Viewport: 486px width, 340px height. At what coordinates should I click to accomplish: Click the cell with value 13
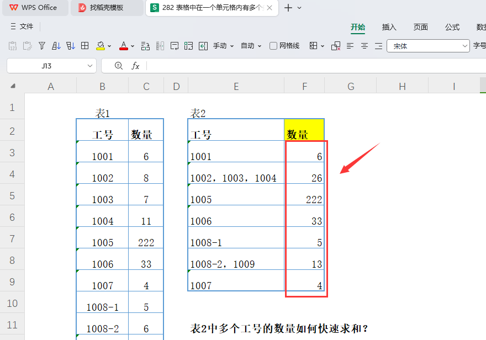[304, 259]
